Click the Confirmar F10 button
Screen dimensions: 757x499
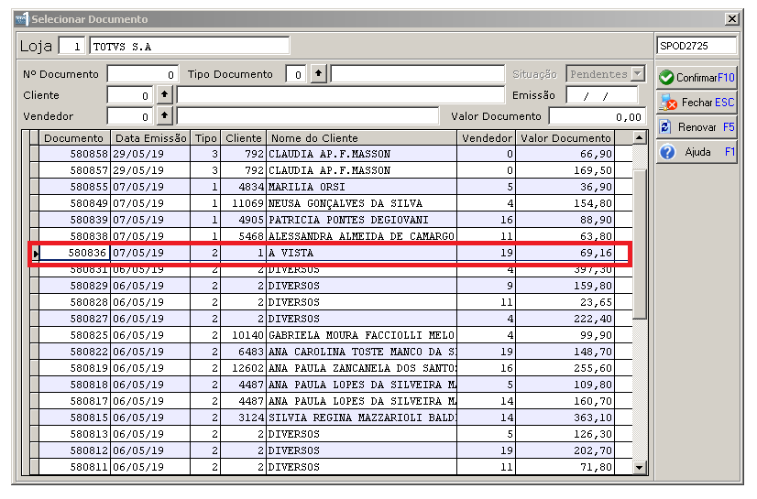point(697,77)
